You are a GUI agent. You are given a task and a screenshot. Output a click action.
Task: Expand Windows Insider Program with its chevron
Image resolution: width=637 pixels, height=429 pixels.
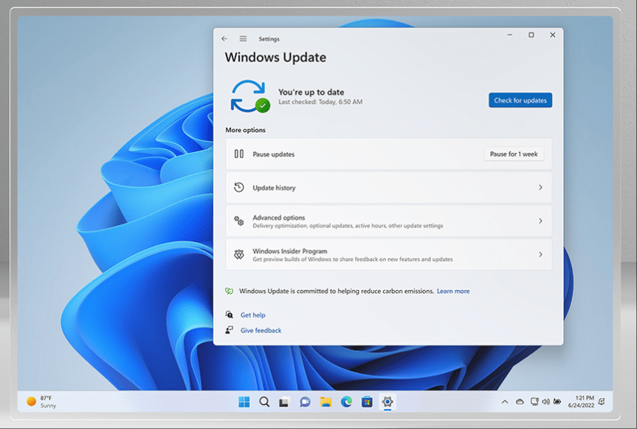540,254
